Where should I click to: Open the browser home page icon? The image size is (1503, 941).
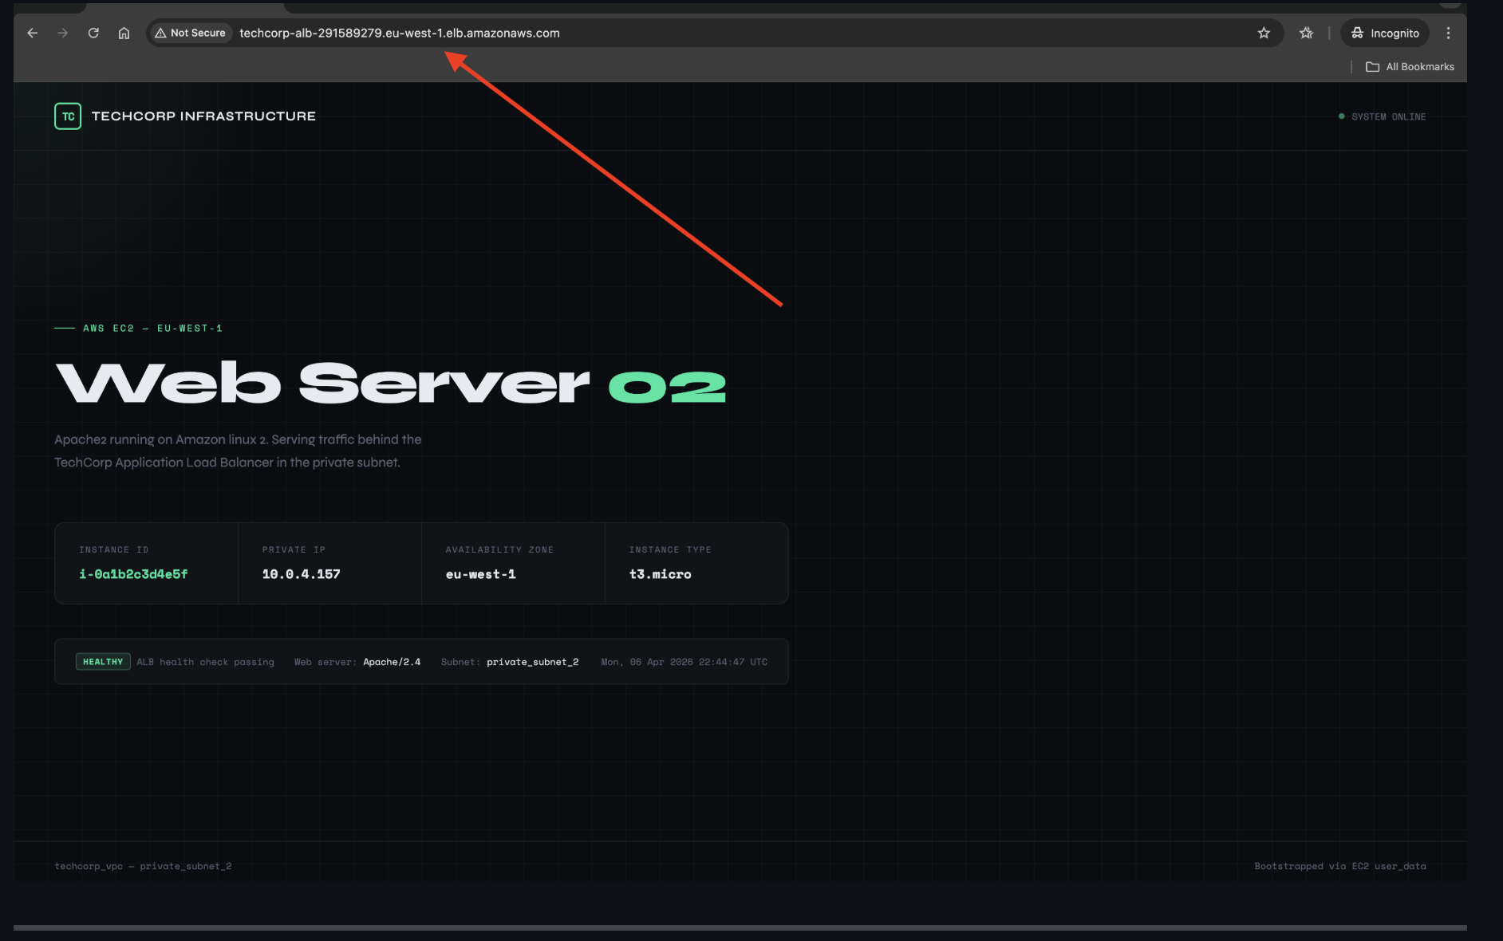[x=124, y=33]
